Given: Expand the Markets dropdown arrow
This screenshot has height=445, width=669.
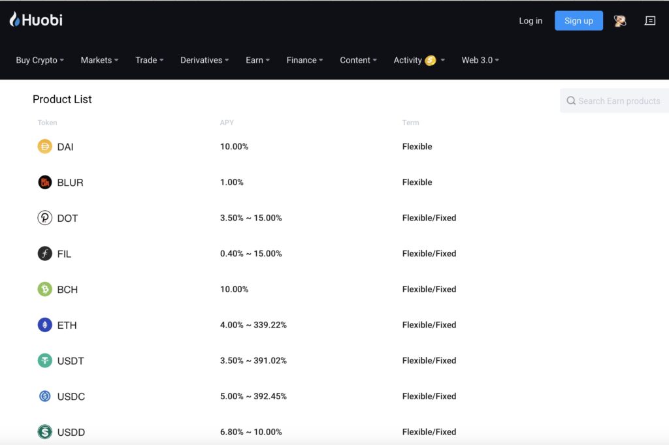Looking at the screenshot, I should pos(116,60).
